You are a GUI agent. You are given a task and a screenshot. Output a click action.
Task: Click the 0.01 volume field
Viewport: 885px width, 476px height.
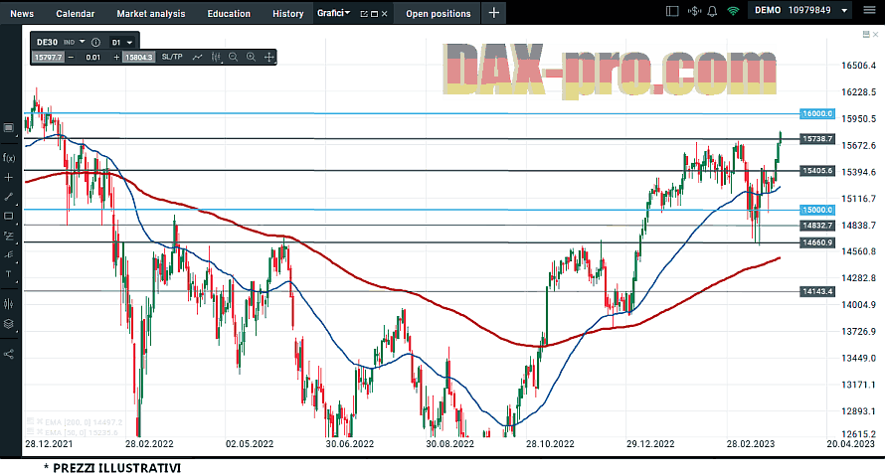(93, 57)
